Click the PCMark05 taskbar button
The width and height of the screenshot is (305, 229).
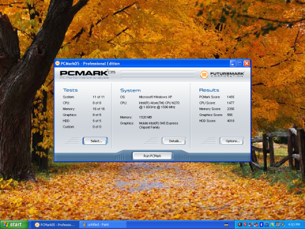56,225
